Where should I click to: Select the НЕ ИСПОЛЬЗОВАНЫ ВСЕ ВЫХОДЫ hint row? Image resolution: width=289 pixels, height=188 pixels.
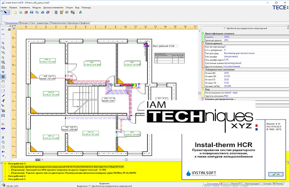tap(67, 167)
